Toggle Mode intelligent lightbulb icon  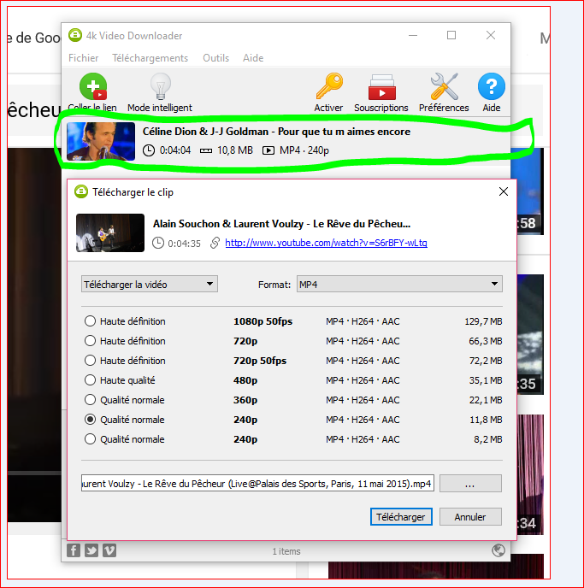coord(161,86)
